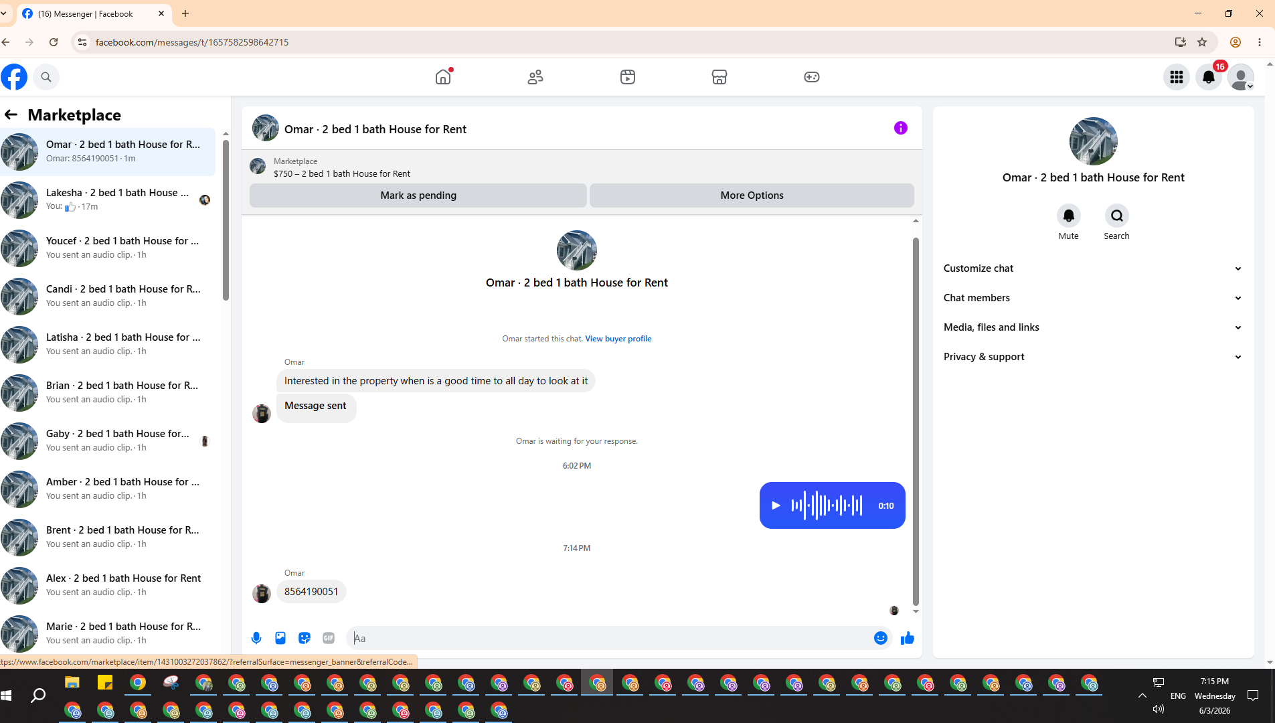Send a thumbs-up like
The image size is (1275, 723).
pyautogui.click(x=908, y=638)
